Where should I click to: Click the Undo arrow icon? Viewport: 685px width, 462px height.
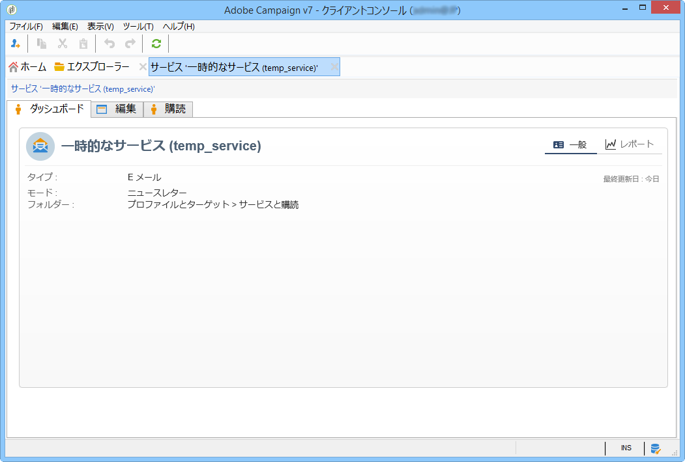109,44
